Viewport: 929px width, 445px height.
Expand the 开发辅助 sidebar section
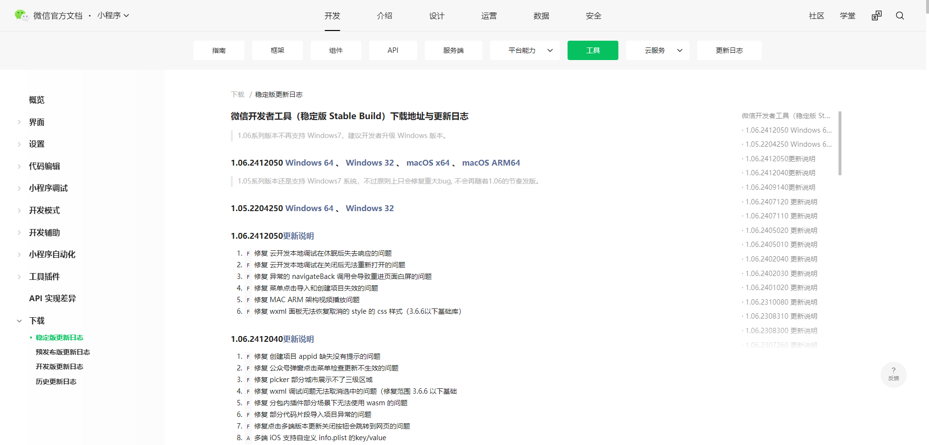click(x=19, y=232)
